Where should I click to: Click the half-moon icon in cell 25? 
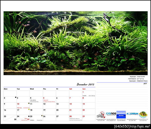click(42, 116)
